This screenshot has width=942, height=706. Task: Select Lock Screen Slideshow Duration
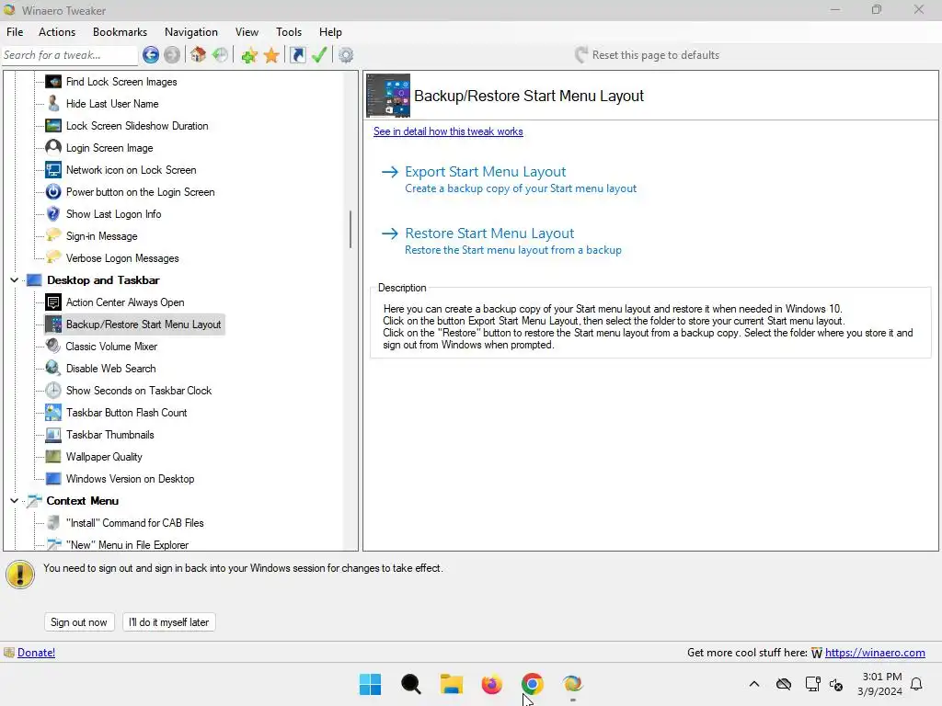(x=137, y=126)
